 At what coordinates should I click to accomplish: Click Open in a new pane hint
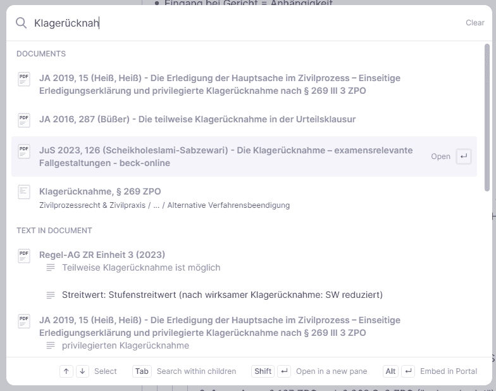(x=332, y=371)
